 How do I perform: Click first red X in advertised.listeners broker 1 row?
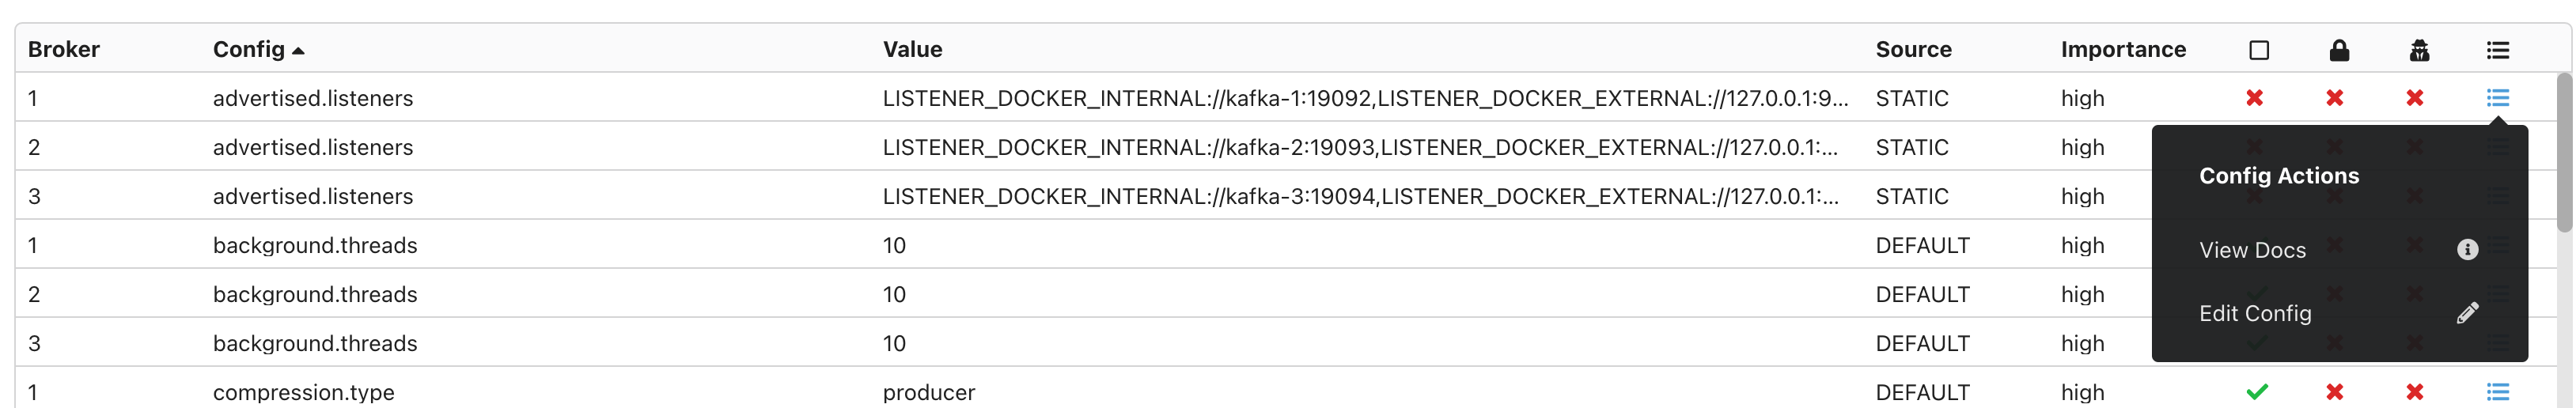[x=2254, y=98]
